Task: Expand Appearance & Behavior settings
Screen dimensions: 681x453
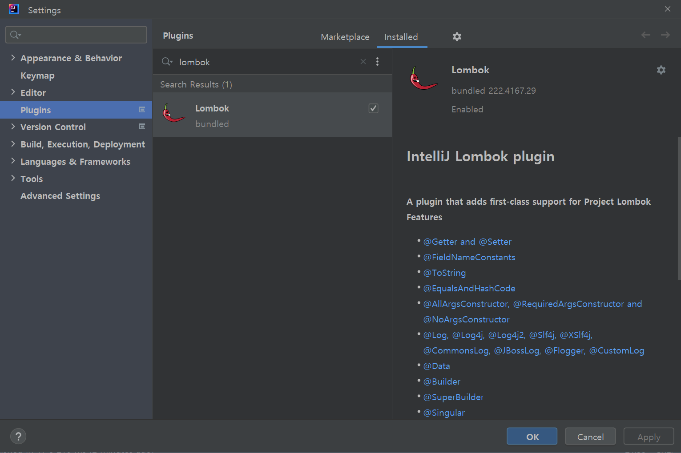Action: click(13, 58)
